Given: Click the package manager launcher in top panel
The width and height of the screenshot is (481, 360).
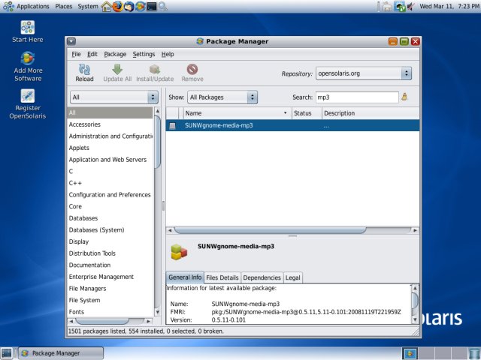Looking at the screenshot, I should [x=141, y=6].
